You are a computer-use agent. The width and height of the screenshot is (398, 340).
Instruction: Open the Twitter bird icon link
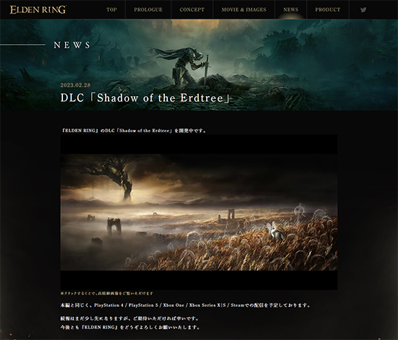(x=363, y=9)
